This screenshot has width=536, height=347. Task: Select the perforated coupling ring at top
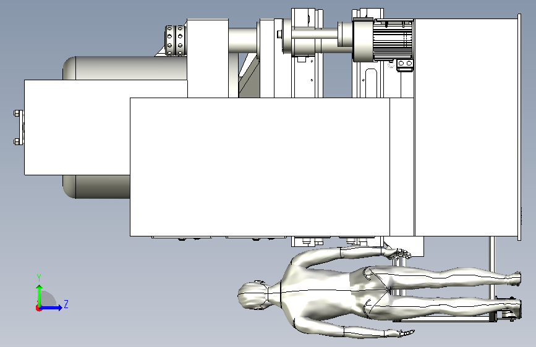point(175,40)
